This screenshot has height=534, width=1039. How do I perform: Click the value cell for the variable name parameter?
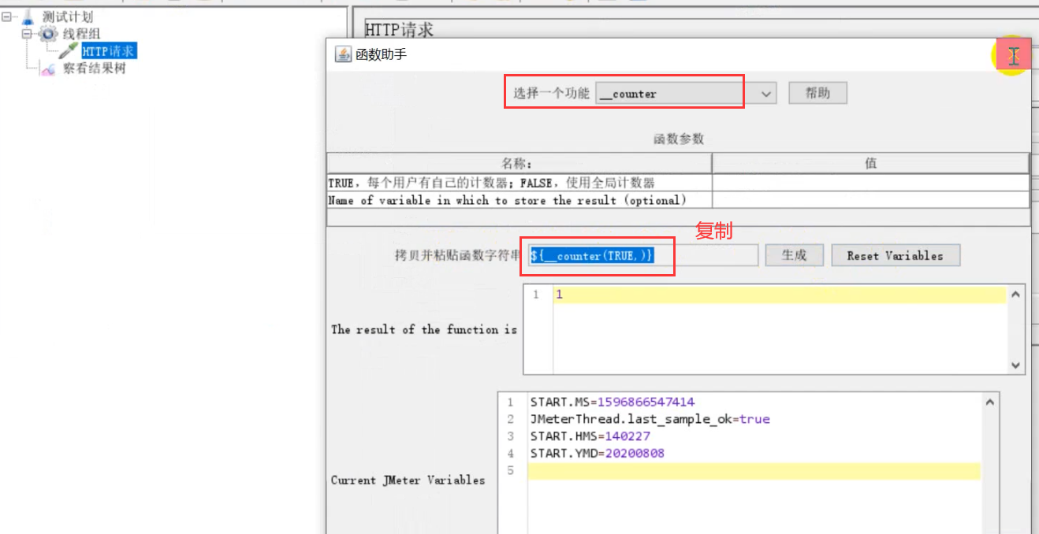coord(871,200)
